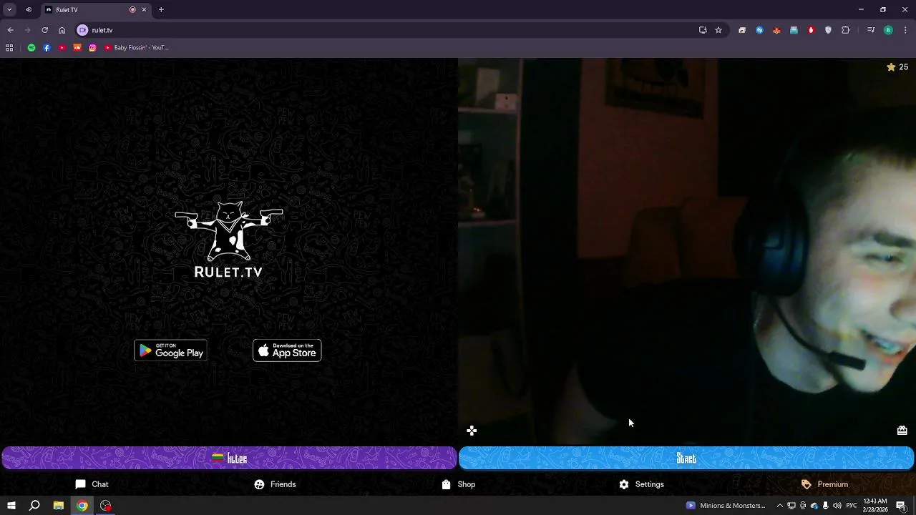Open media controls icon
This screenshot has height=515, width=916.
point(871,30)
